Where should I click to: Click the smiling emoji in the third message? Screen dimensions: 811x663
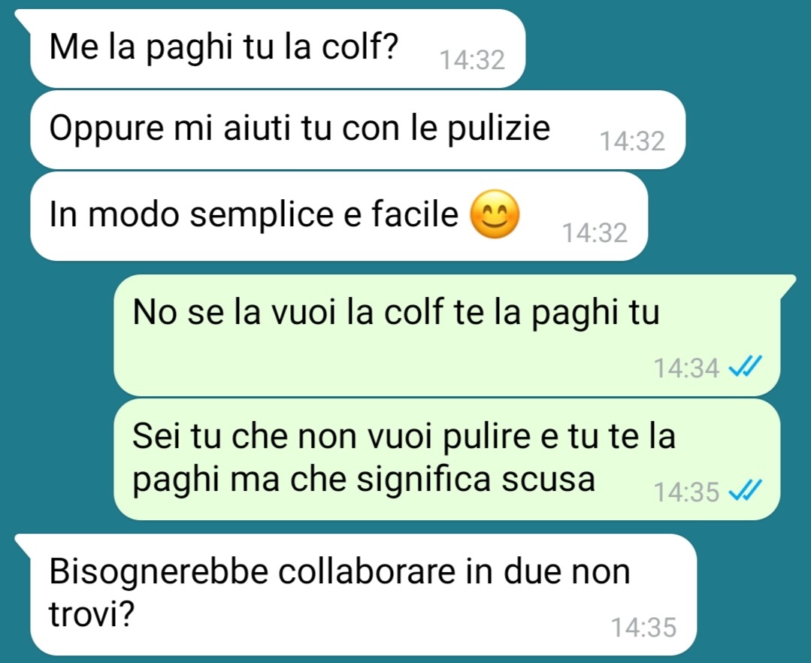coord(495,215)
